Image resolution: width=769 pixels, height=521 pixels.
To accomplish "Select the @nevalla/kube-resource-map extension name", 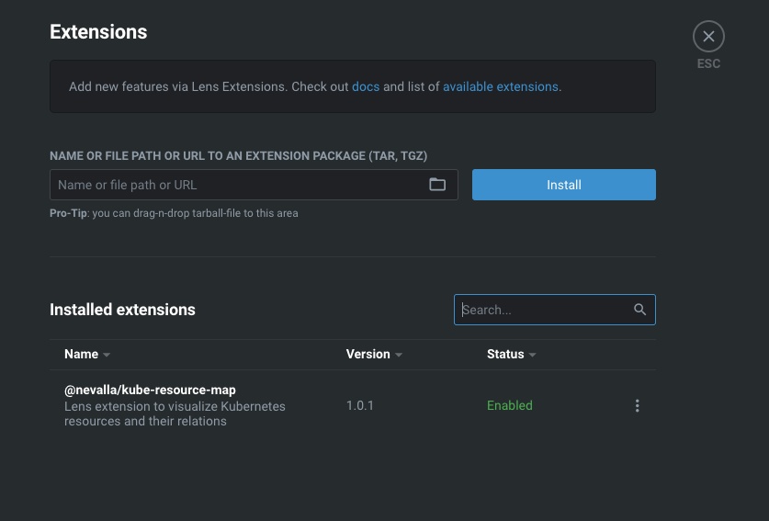I will [150, 390].
